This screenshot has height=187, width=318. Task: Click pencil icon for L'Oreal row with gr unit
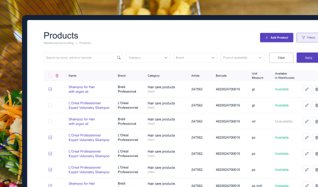click(306, 105)
